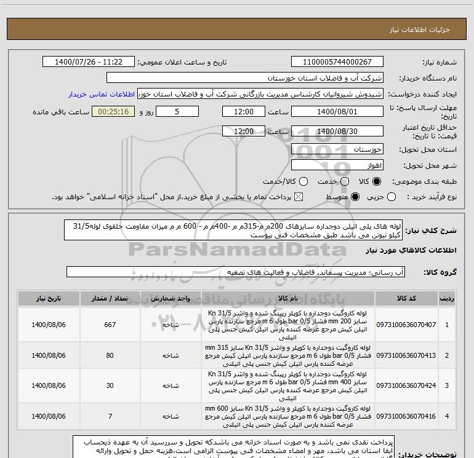This screenshot has height=458, width=474.
Task: Select item code 0973100636070407
Action: pos(406,325)
